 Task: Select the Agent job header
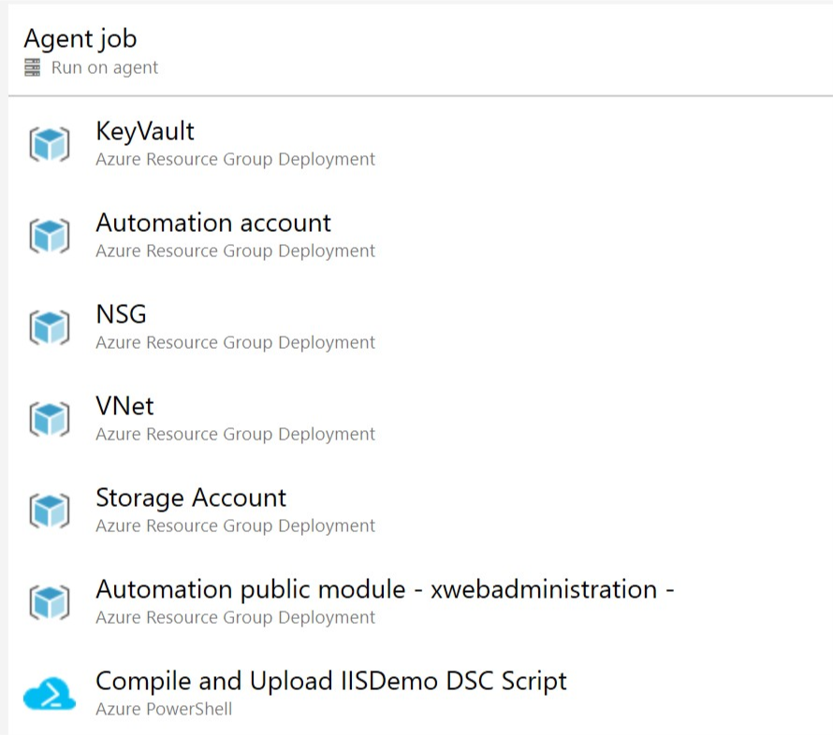[80, 38]
